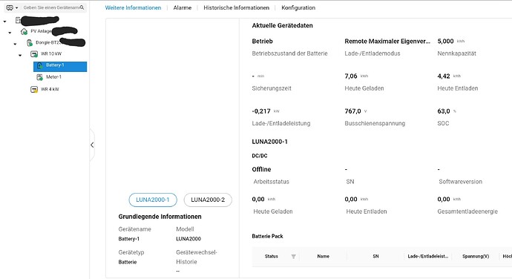Click the Spannung(V) column header

coord(476,257)
